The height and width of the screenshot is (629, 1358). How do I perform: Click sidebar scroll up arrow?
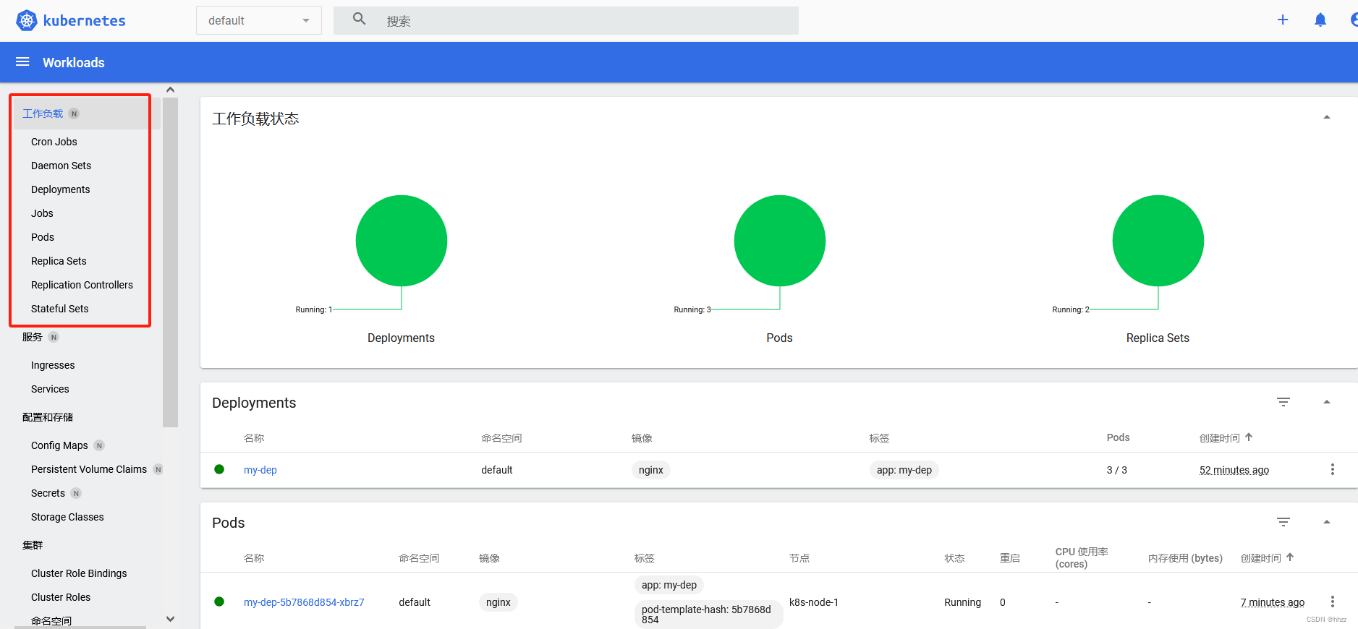coord(170,90)
